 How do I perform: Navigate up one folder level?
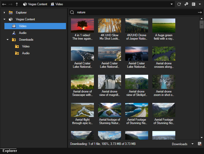coord(17,4)
